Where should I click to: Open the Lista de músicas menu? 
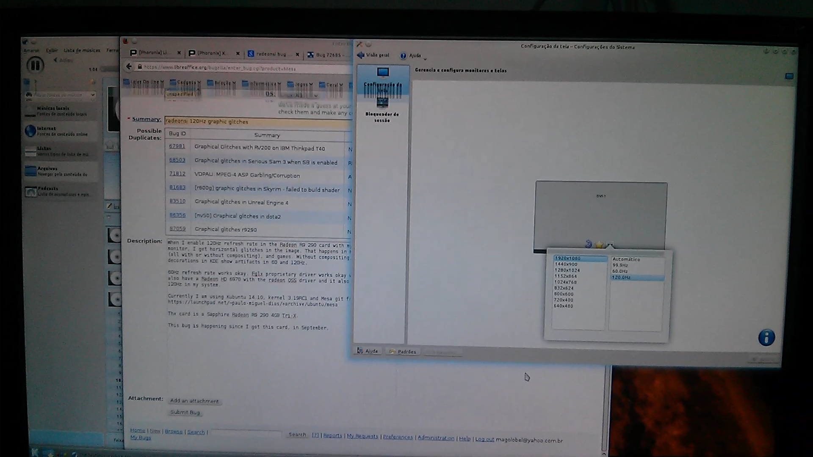pyautogui.click(x=82, y=50)
